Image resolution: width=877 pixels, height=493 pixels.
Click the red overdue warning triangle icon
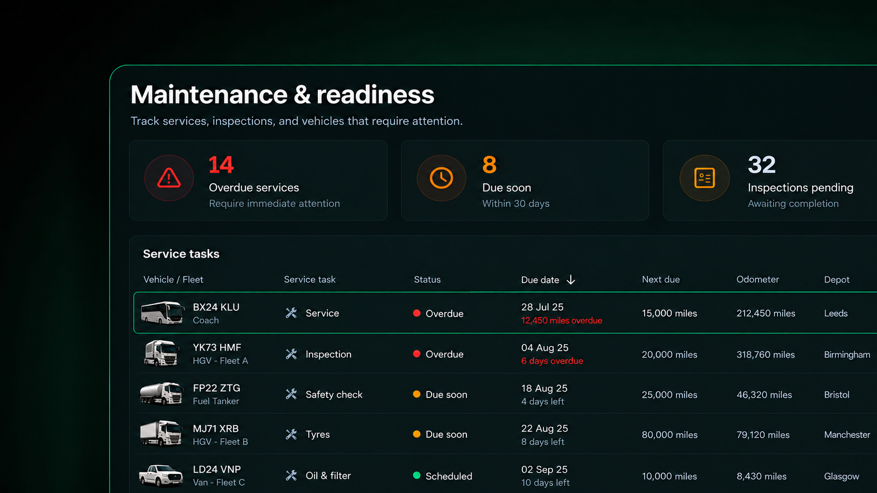[169, 178]
